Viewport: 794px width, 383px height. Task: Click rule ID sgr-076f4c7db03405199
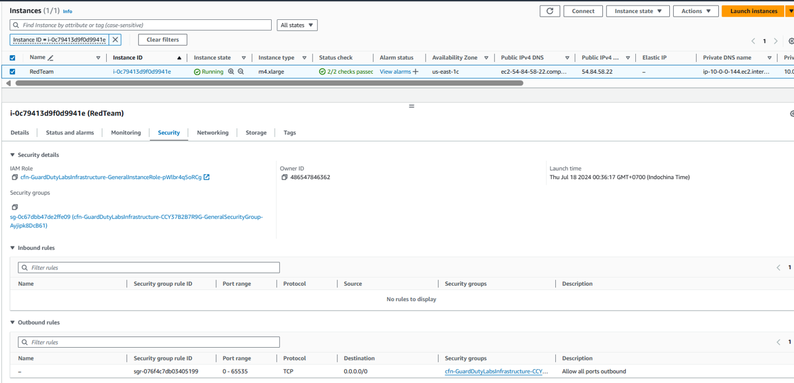(x=166, y=372)
